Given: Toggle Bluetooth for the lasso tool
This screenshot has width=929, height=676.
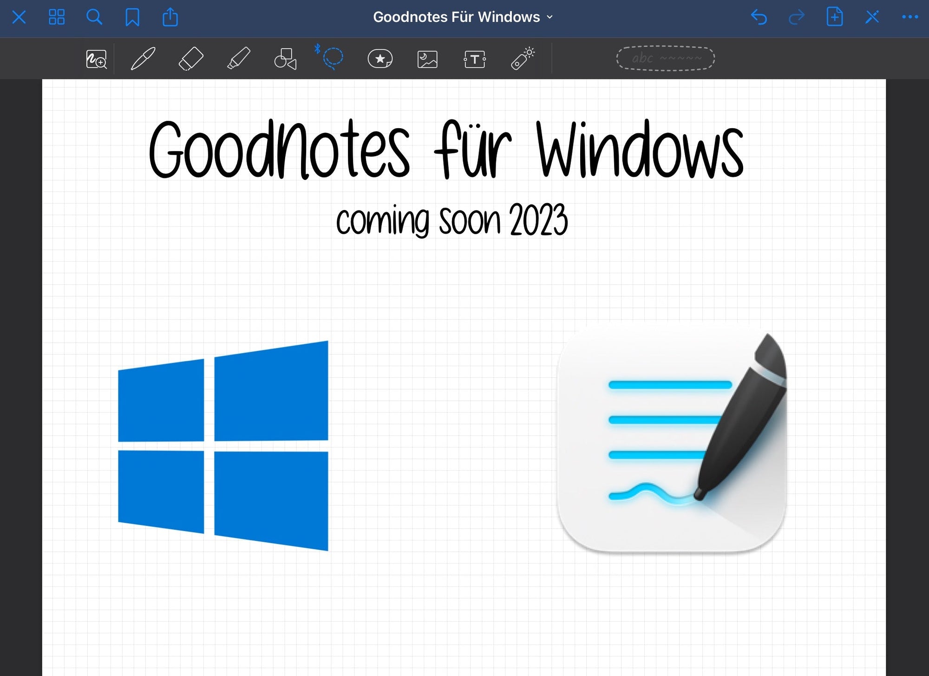Looking at the screenshot, I should coord(318,48).
